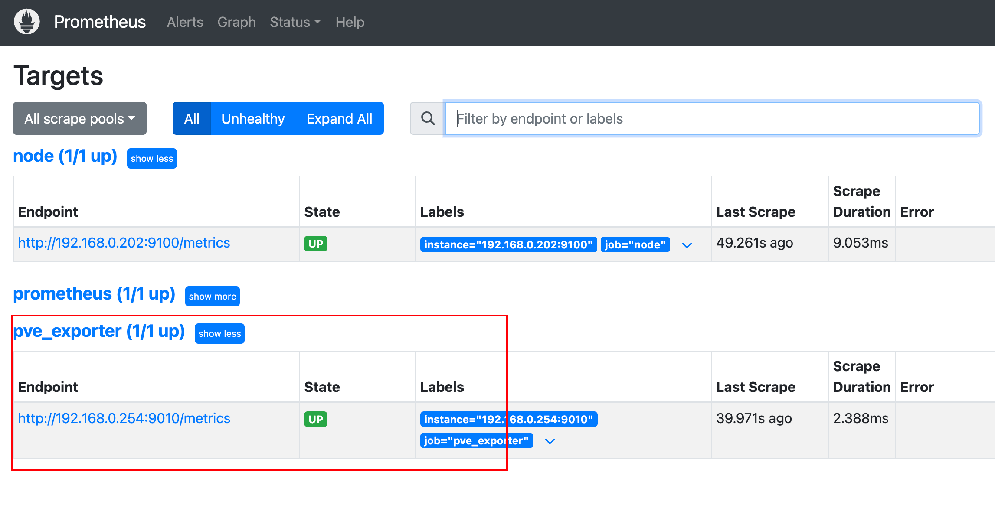995x515 pixels.
Task: Click instance="192.168.0.254:9010" label badge
Action: pos(509,419)
